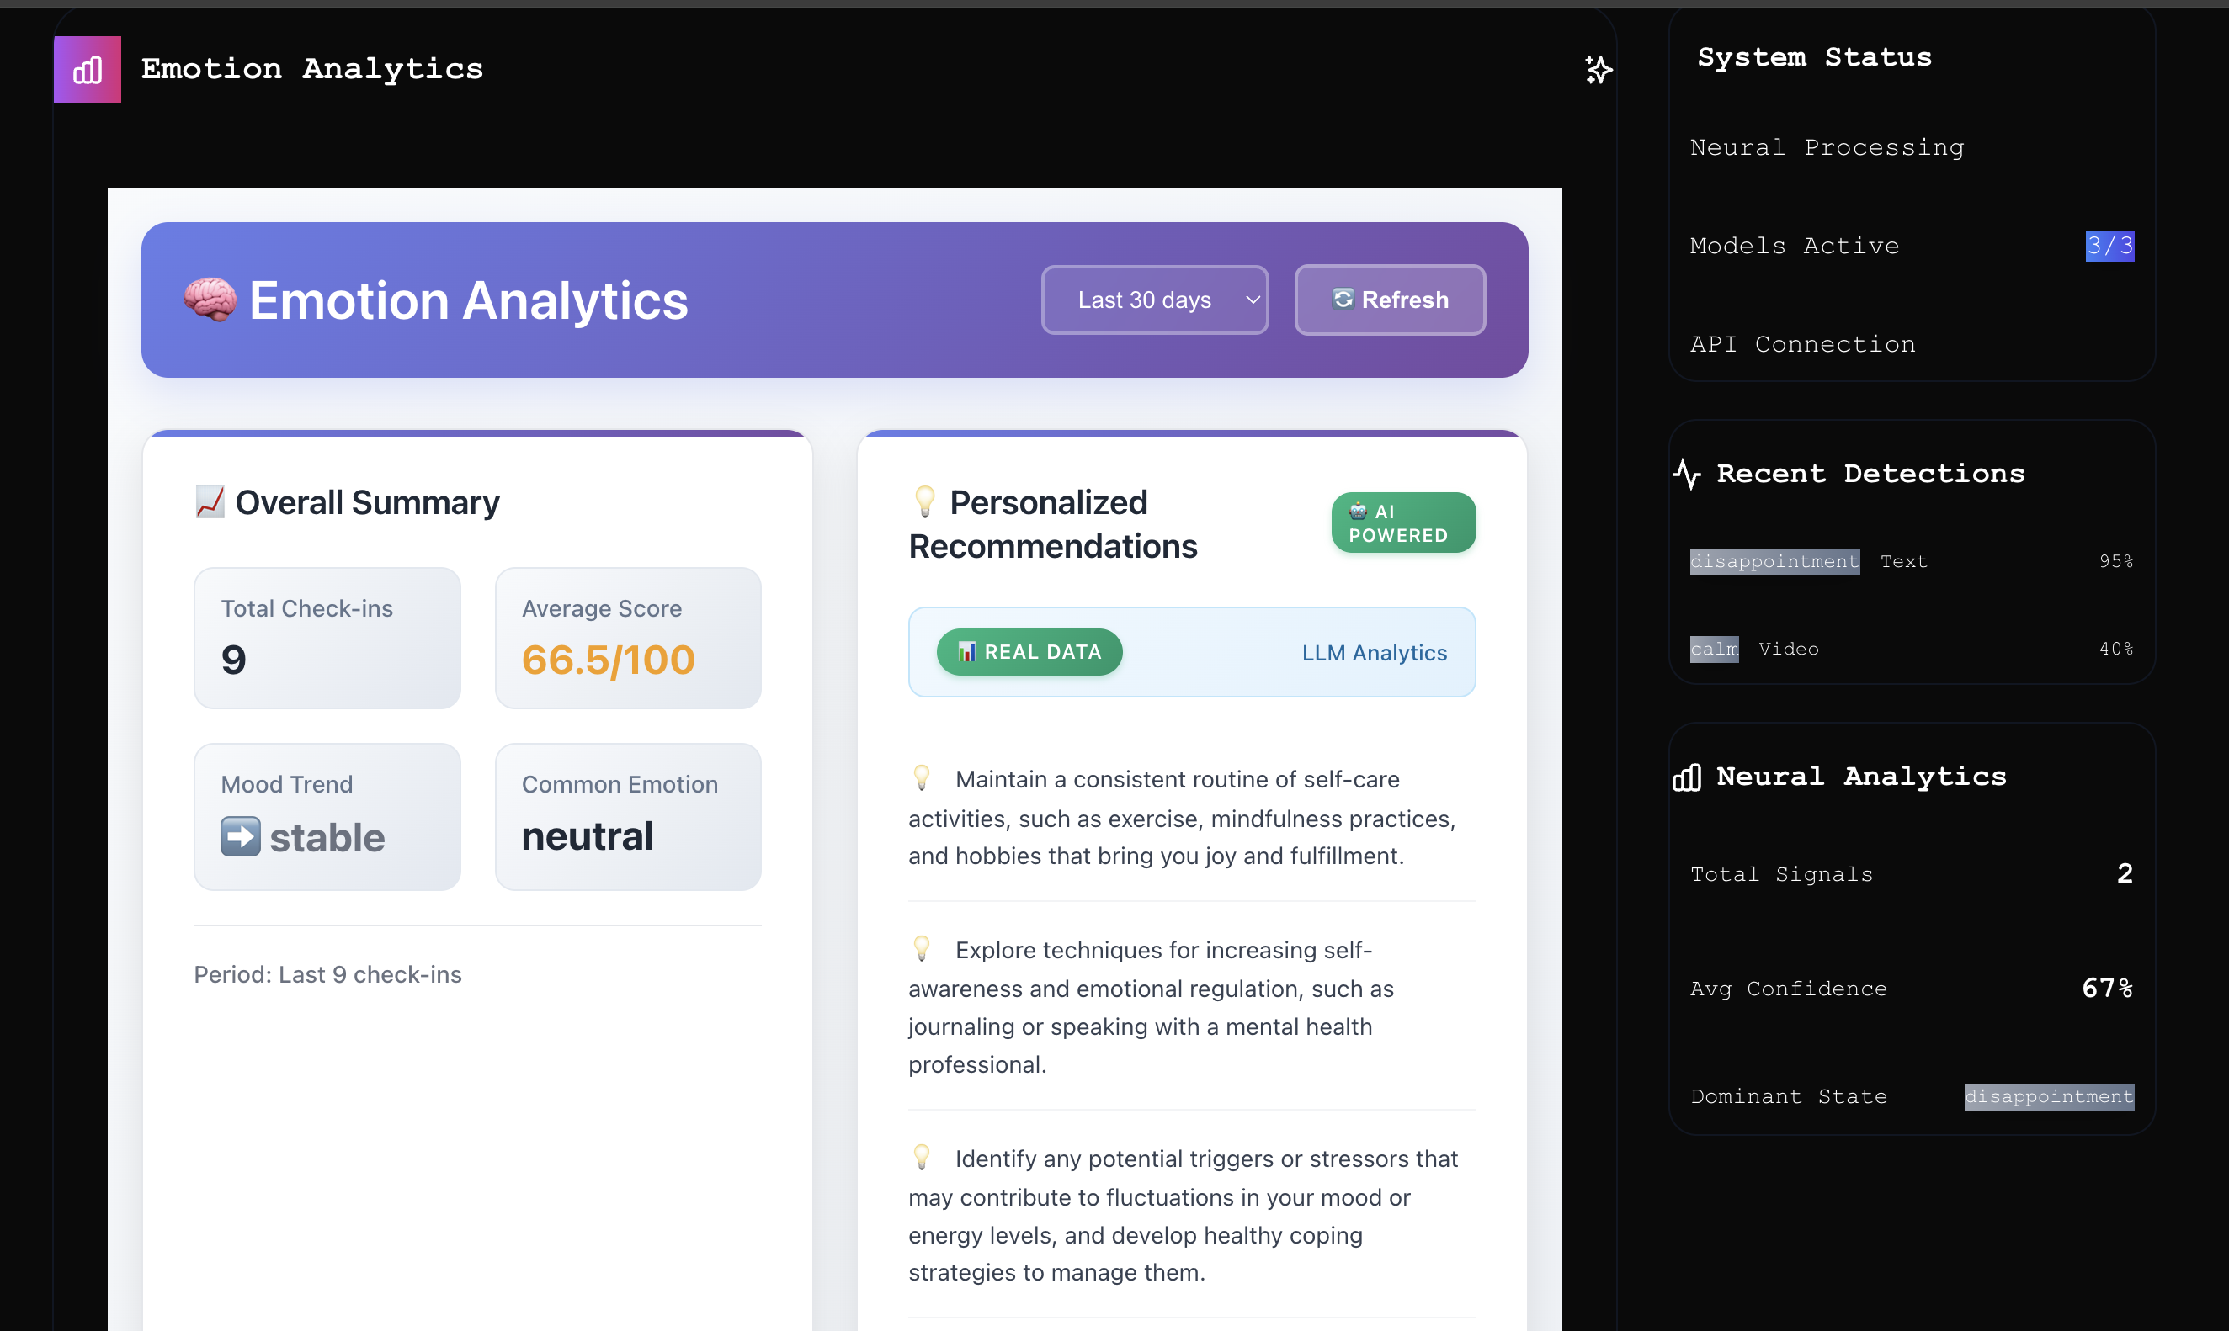Click the blue arrow icon beside stable
This screenshot has height=1331, width=2229.
tap(241, 837)
